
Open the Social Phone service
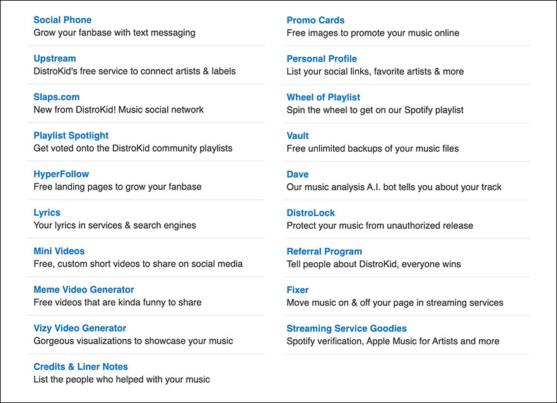(62, 20)
